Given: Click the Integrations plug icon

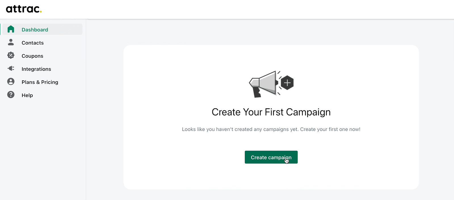Looking at the screenshot, I should tap(11, 68).
